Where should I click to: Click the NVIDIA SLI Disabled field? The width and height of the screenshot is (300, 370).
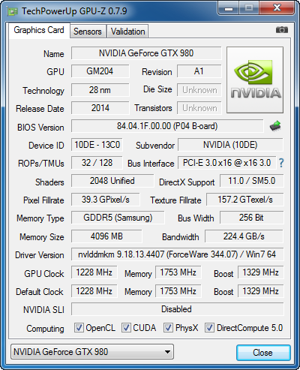tap(177, 309)
